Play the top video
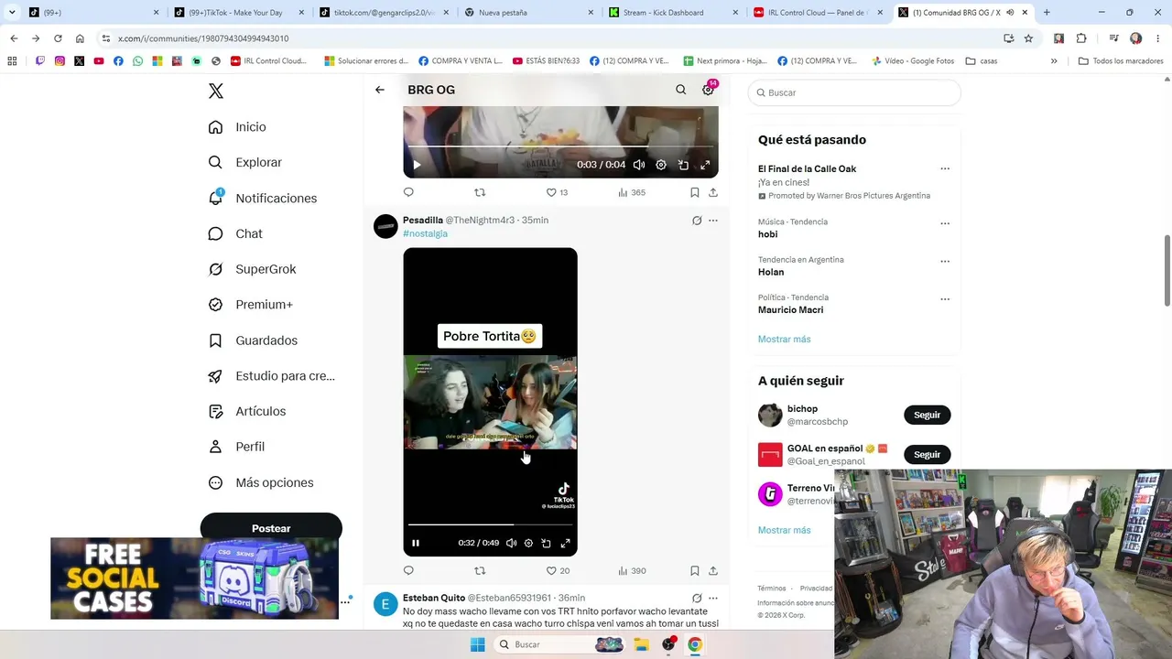Viewport: 1172px width, 659px height. coord(417,165)
